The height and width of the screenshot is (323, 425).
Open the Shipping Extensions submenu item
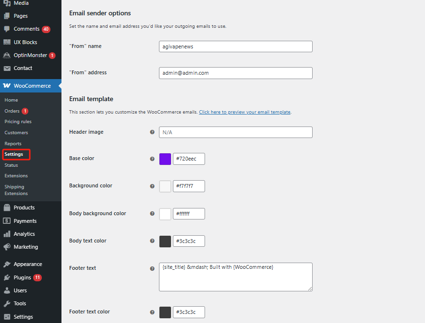tap(16, 190)
